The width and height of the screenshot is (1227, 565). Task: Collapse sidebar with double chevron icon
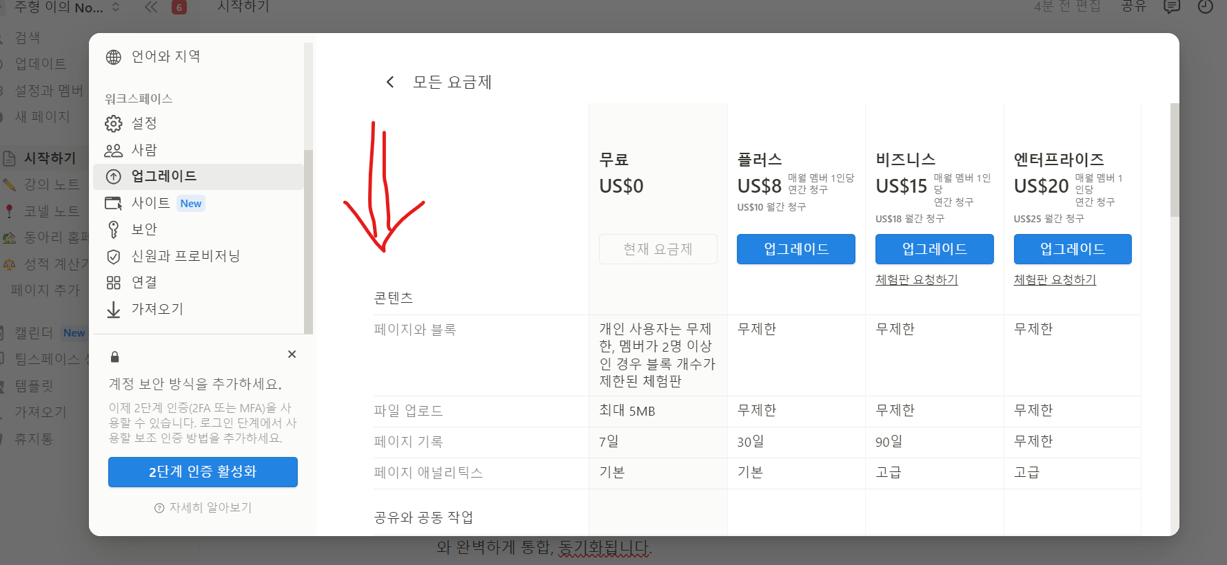151,7
